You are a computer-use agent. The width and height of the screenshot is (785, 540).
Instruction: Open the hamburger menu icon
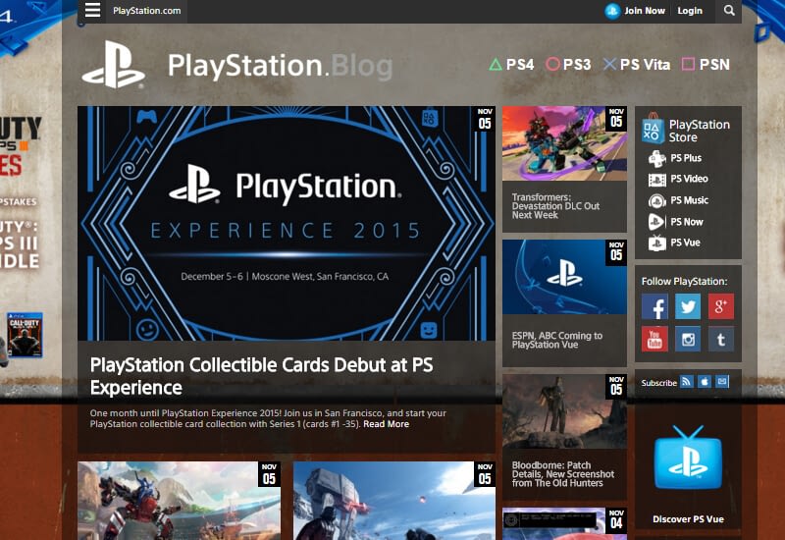(x=92, y=10)
